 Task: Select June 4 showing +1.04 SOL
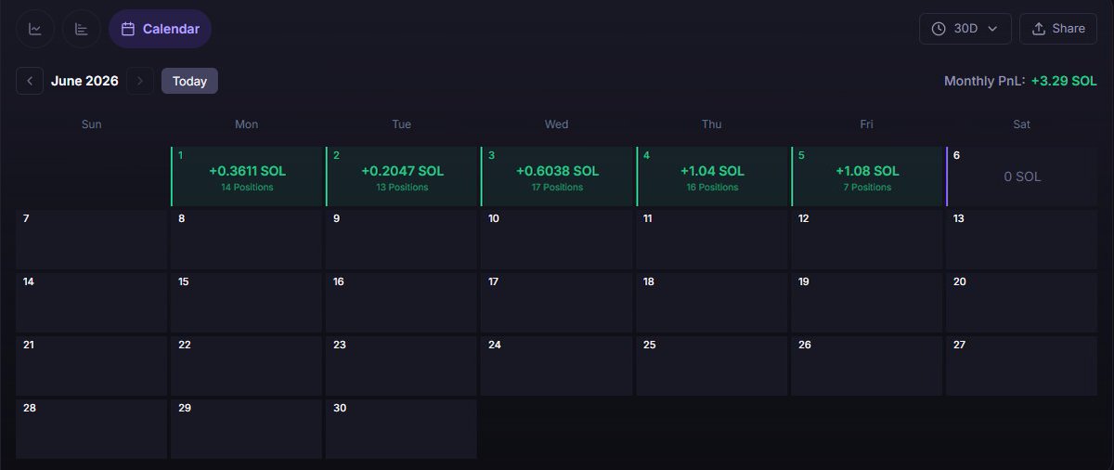click(x=711, y=176)
